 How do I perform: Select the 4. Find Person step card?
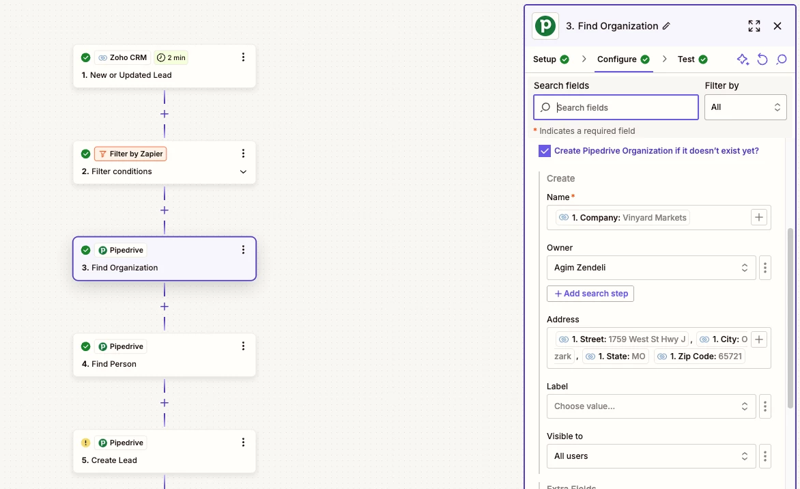pos(165,355)
